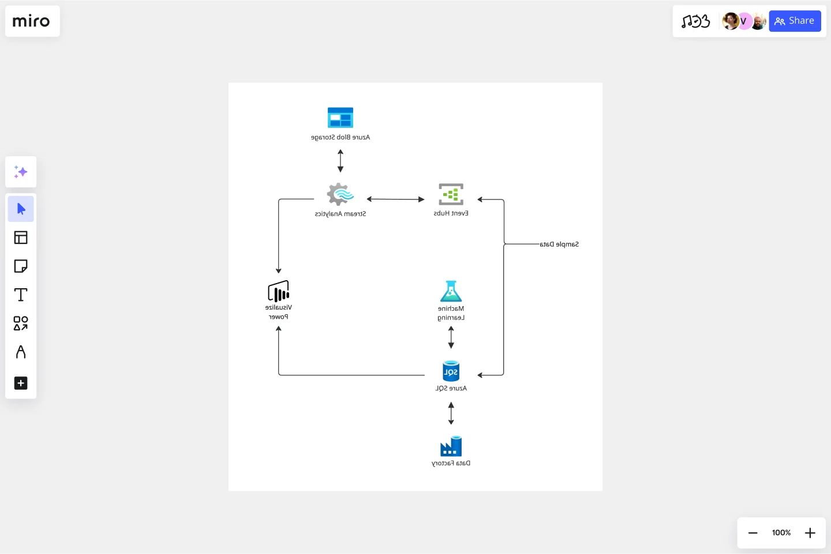The height and width of the screenshot is (554, 831).
Task: Select the Power BI Visualize icon
Action: [x=278, y=291]
